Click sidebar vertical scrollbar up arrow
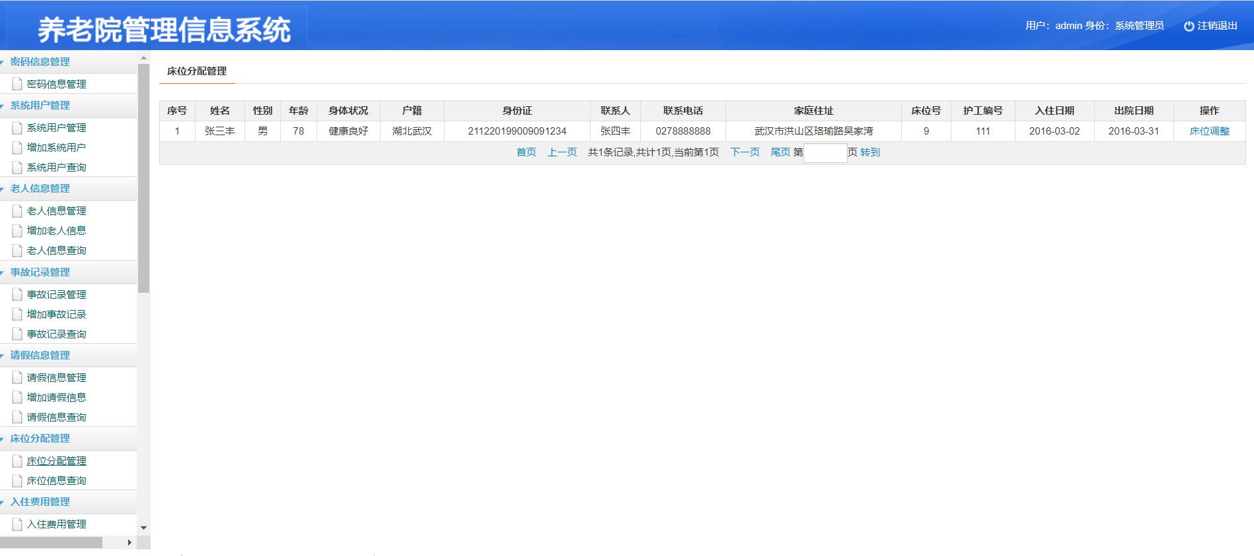Image resolution: width=1254 pixels, height=556 pixels. 143,58
